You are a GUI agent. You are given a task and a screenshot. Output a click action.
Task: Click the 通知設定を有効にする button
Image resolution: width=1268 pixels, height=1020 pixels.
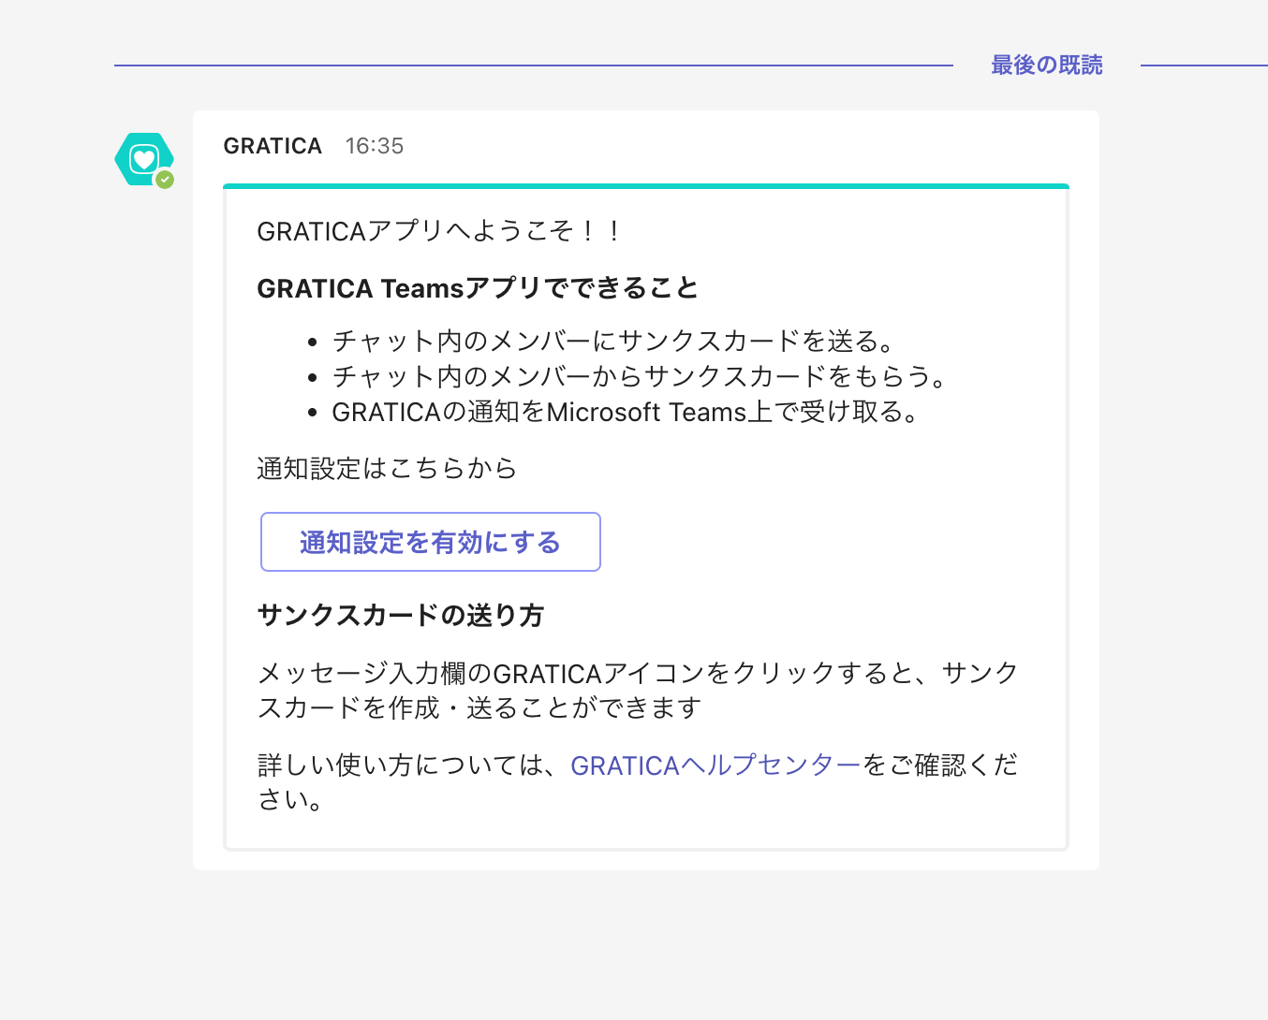tap(430, 542)
